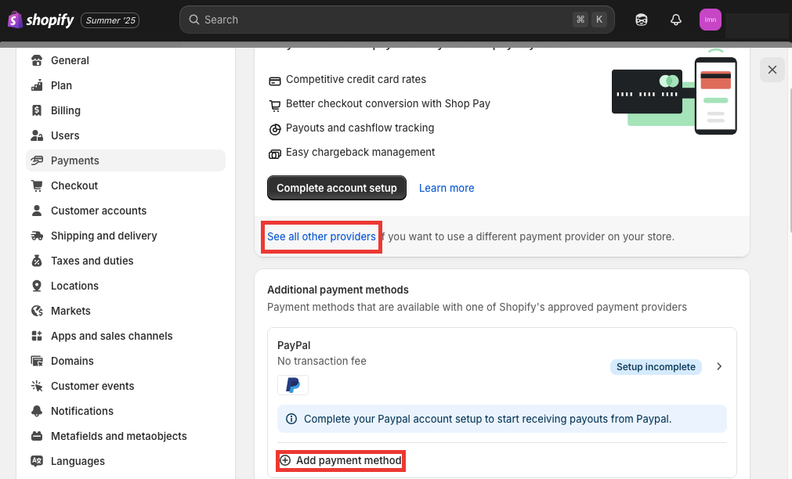The height and width of the screenshot is (479, 792).
Task: Open General settings
Action: [126, 60]
